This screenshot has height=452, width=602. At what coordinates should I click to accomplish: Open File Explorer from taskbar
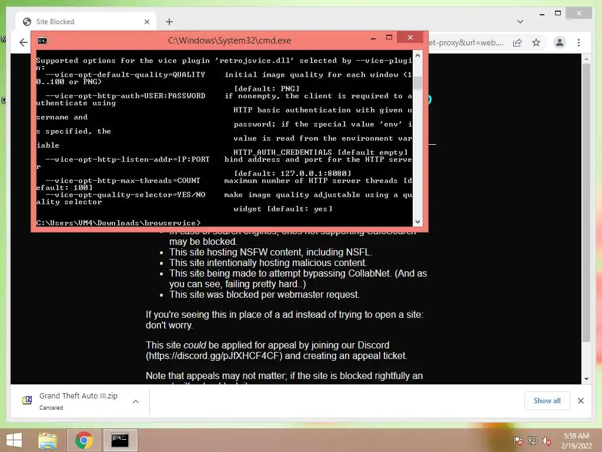click(48, 440)
